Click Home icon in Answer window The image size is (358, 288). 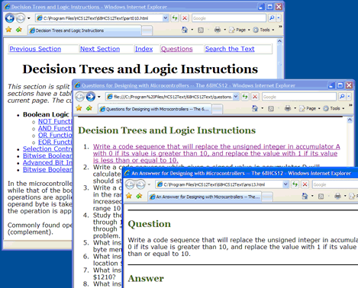[x=305, y=196]
